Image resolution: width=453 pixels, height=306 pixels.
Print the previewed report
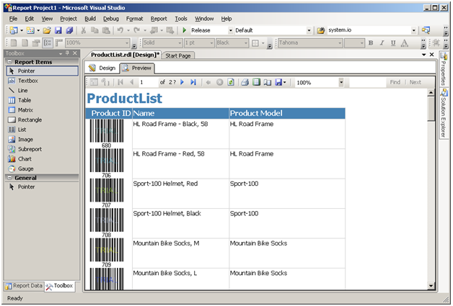[x=245, y=83]
